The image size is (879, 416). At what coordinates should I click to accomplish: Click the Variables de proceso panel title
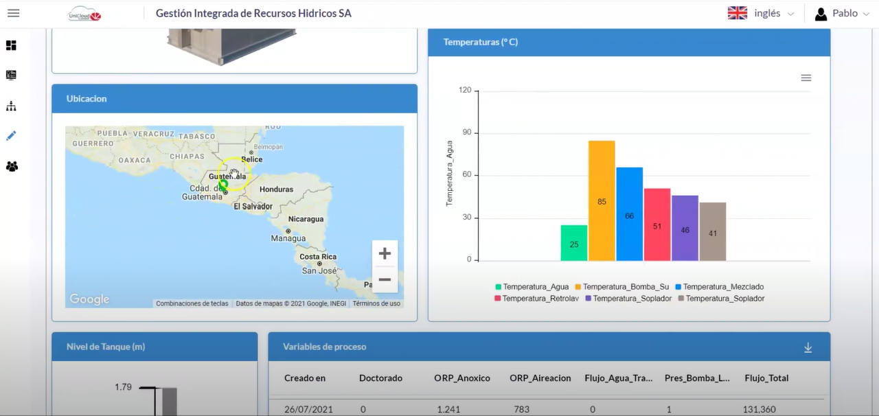(x=324, y=347)
